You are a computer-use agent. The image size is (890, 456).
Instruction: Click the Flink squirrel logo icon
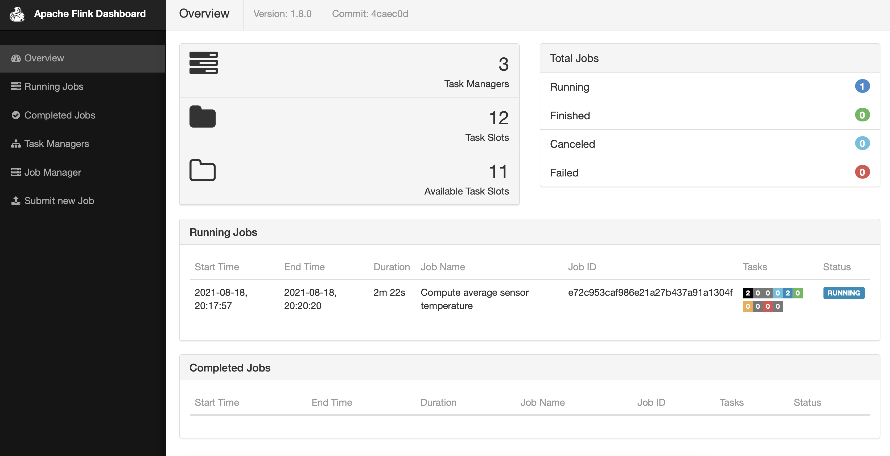click(17, 14)
